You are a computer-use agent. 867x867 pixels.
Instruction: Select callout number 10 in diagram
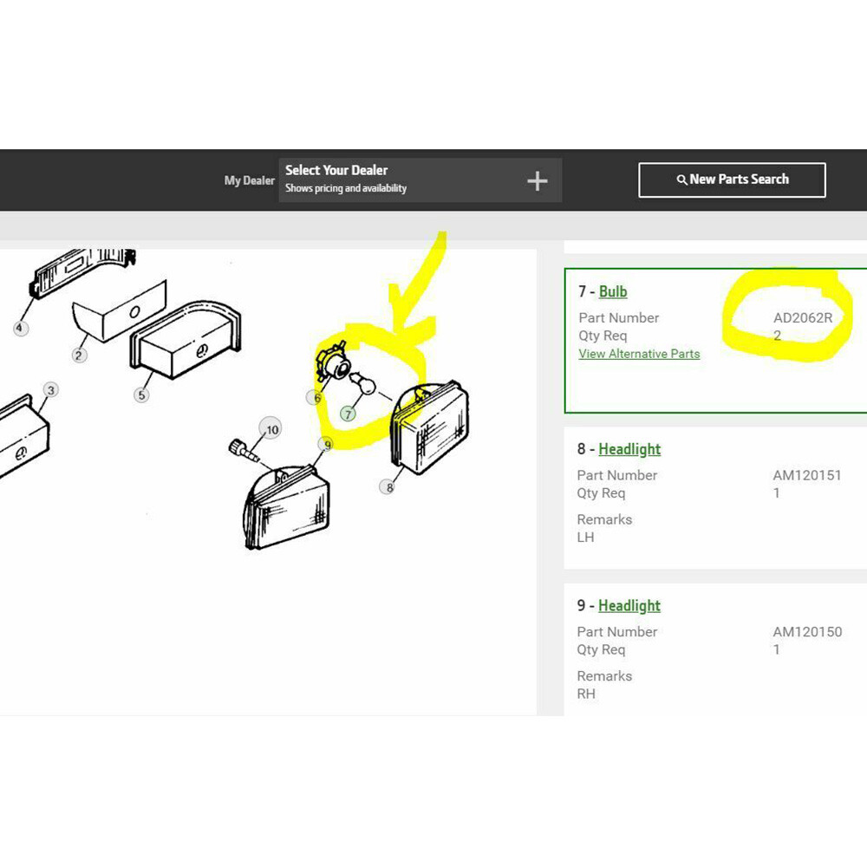pyautogui.click(x=271, y=428)
